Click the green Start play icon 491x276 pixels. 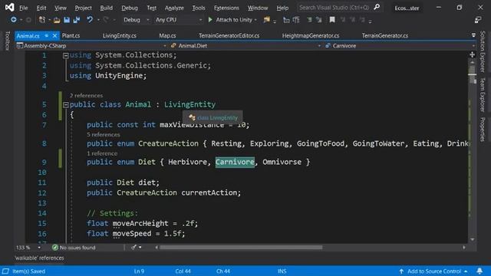[210, 20]
